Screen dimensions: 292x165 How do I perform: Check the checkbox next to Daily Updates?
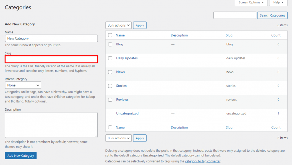click(x=110, y=58)
